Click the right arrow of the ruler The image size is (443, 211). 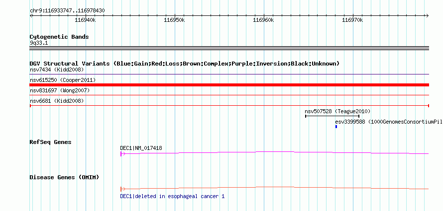[x=427, y=15]
